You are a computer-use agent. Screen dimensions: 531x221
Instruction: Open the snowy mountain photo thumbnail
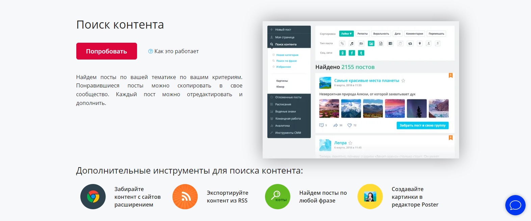point(351,108)
